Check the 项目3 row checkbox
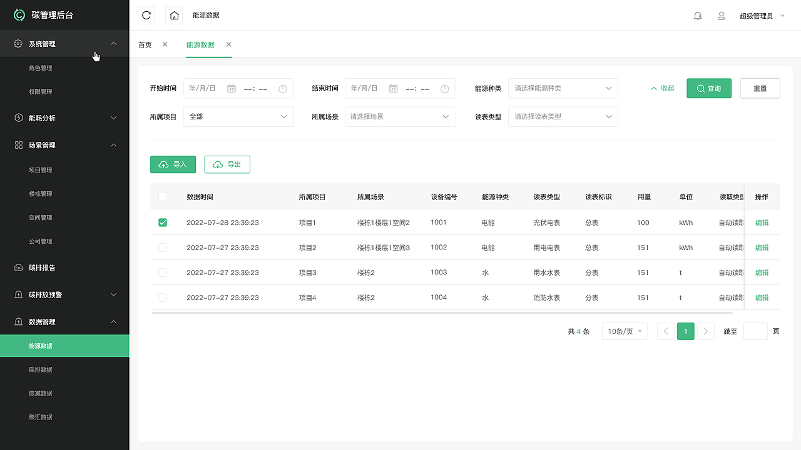Screen dimensions: 801x450 (x=163, y=272)
